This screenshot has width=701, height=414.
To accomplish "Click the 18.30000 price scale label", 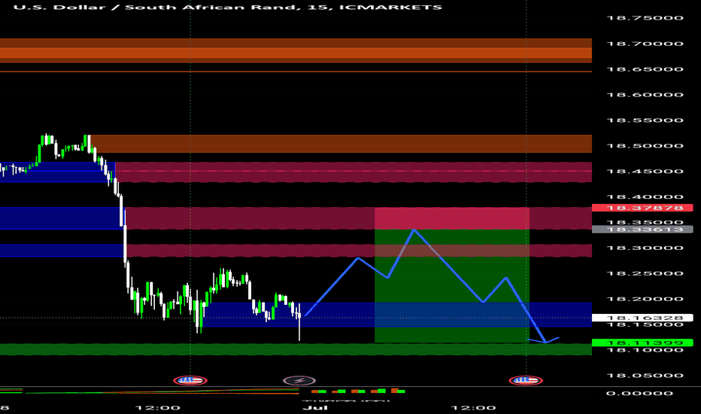I will tap(645, 248).
